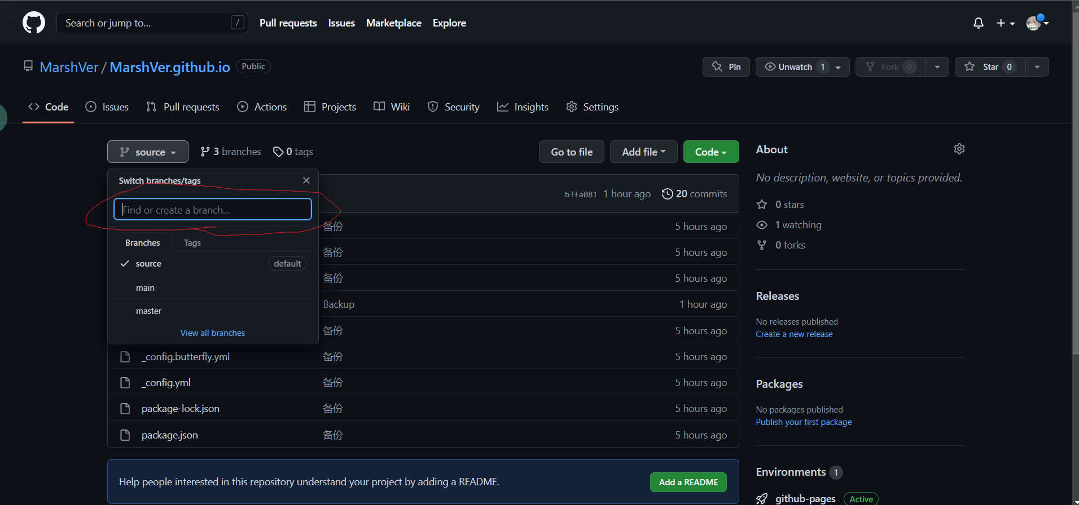The height and width of the screenshot is (505, 1079).
Task: Switch to the master branch
Action: (x=213, y=311)
